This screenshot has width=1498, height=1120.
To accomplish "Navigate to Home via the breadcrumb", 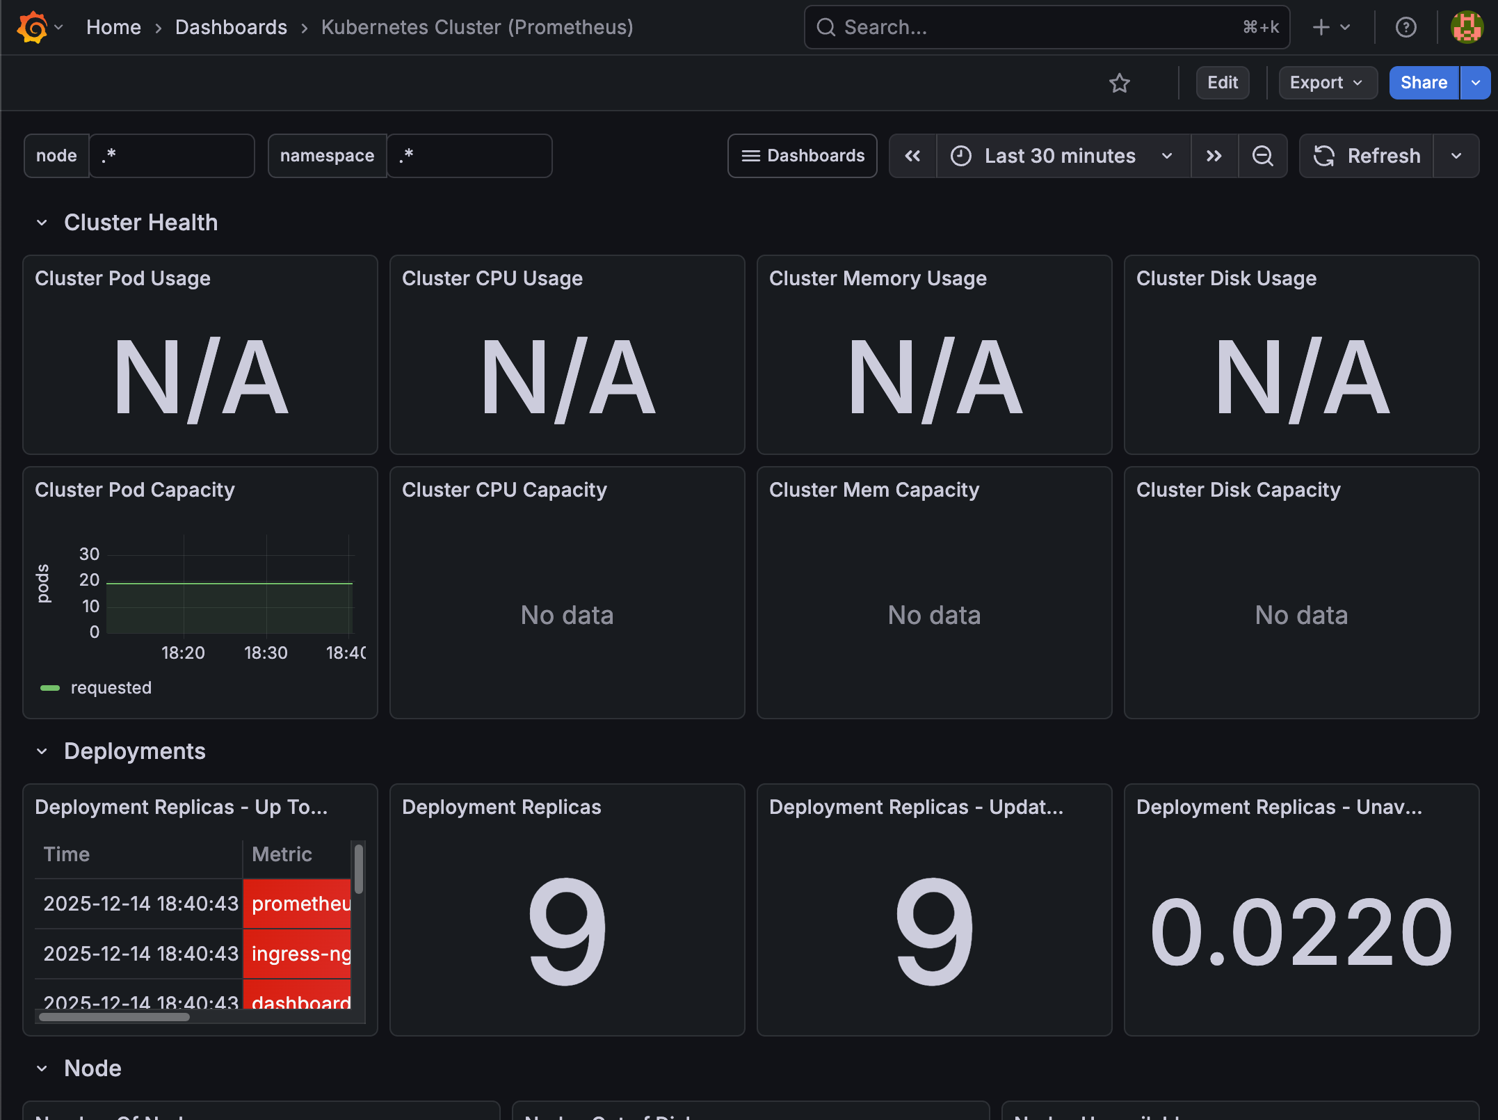I will [113, 27].
